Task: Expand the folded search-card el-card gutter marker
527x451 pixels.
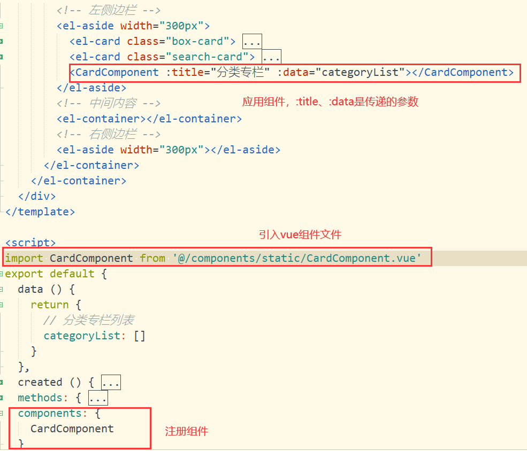Action: 2,57
